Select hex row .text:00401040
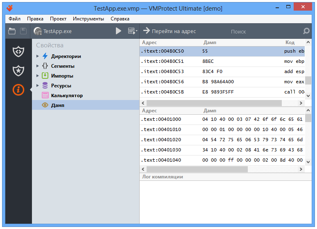Image resolution: width=317 pixels, height=229 pixels. coord(222,160)
